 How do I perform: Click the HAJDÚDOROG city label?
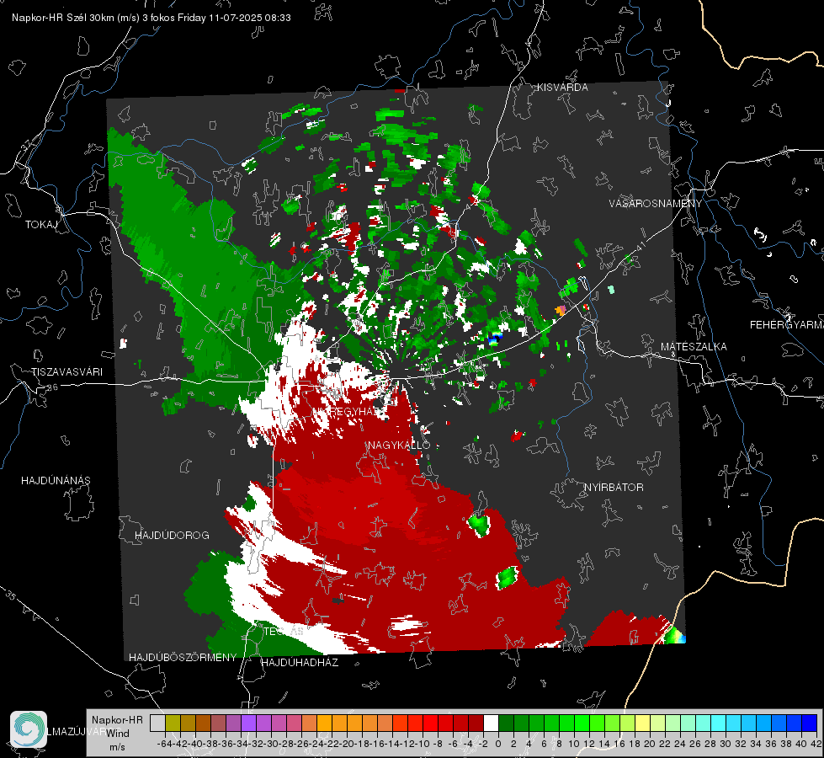(172, 535)
